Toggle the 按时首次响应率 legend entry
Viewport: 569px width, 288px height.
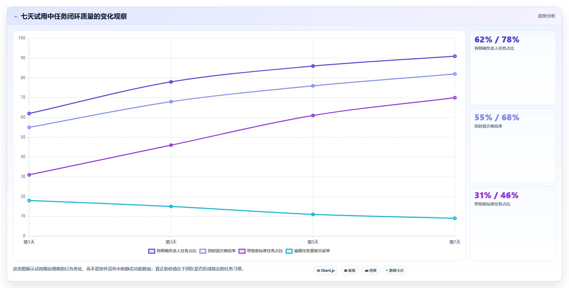[218, 251]
